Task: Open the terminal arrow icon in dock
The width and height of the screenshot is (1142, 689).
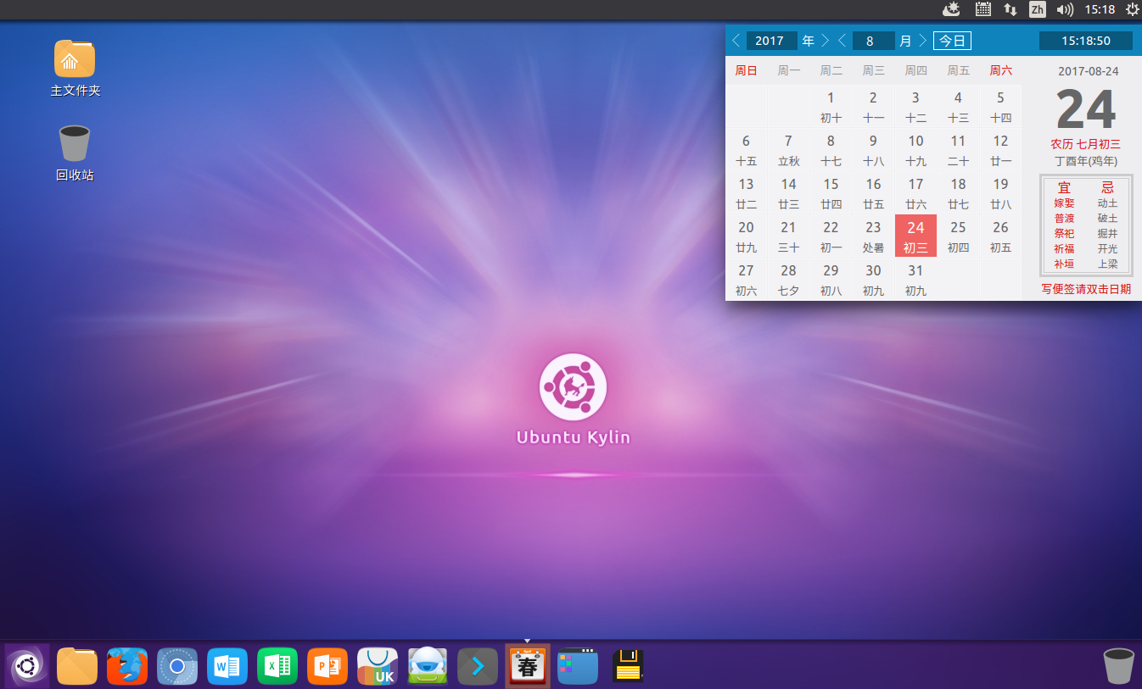Action: click(478, 666)
